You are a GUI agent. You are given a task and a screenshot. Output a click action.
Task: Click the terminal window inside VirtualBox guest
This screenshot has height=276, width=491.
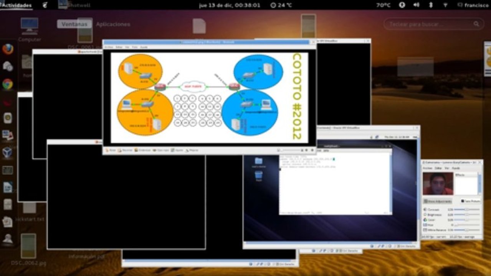coord(335,180)
